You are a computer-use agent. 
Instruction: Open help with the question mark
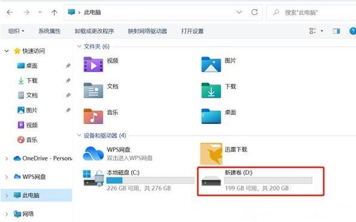tap(352, 31)
